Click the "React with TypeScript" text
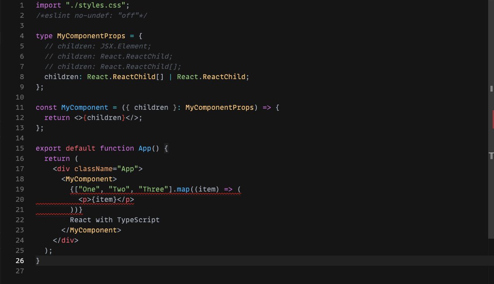Screen dimensions: 494x284 (x=115, y=220)
